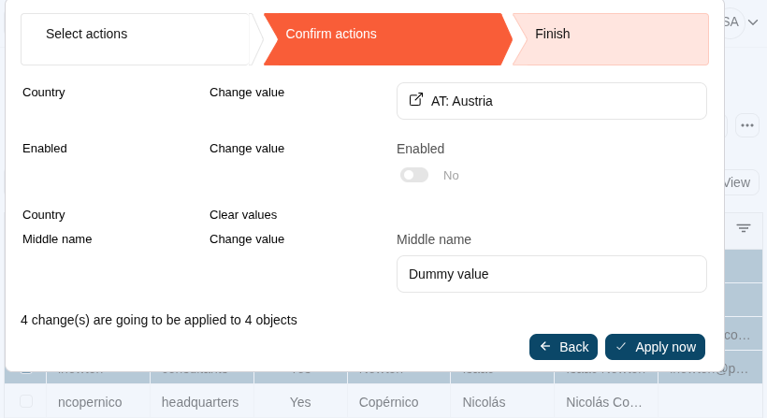Click the left arrow icon on Back

[x=545, y=347]
